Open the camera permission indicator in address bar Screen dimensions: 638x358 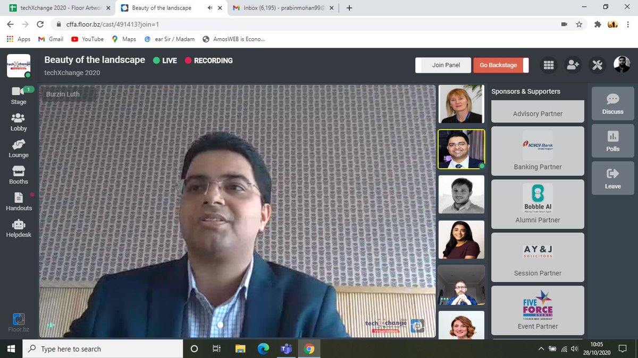coord(564,24)
